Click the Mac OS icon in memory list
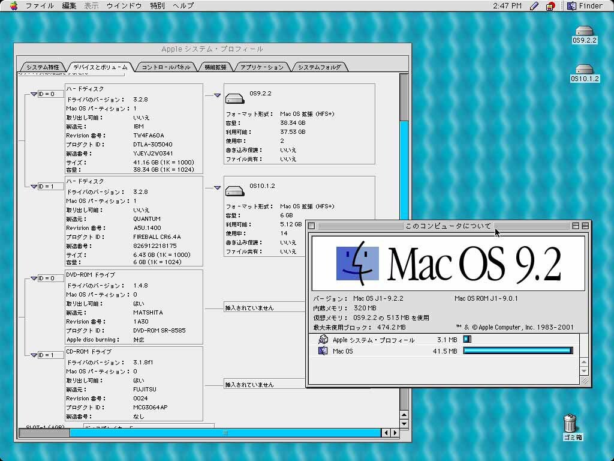 [x=323, y=351]
